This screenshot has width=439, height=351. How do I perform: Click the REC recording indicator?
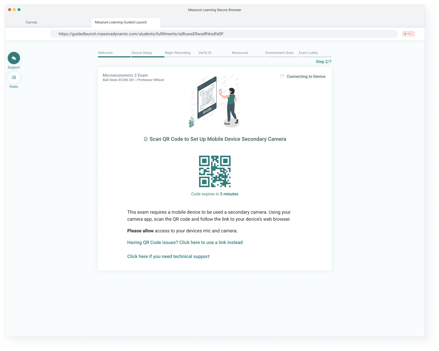(x=409, y=34)
